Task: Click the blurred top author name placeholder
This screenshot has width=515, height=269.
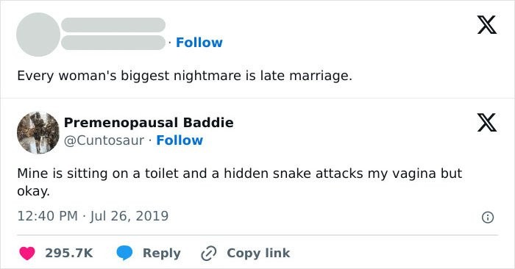Action: pyautogui.click(x=113, y=25)
